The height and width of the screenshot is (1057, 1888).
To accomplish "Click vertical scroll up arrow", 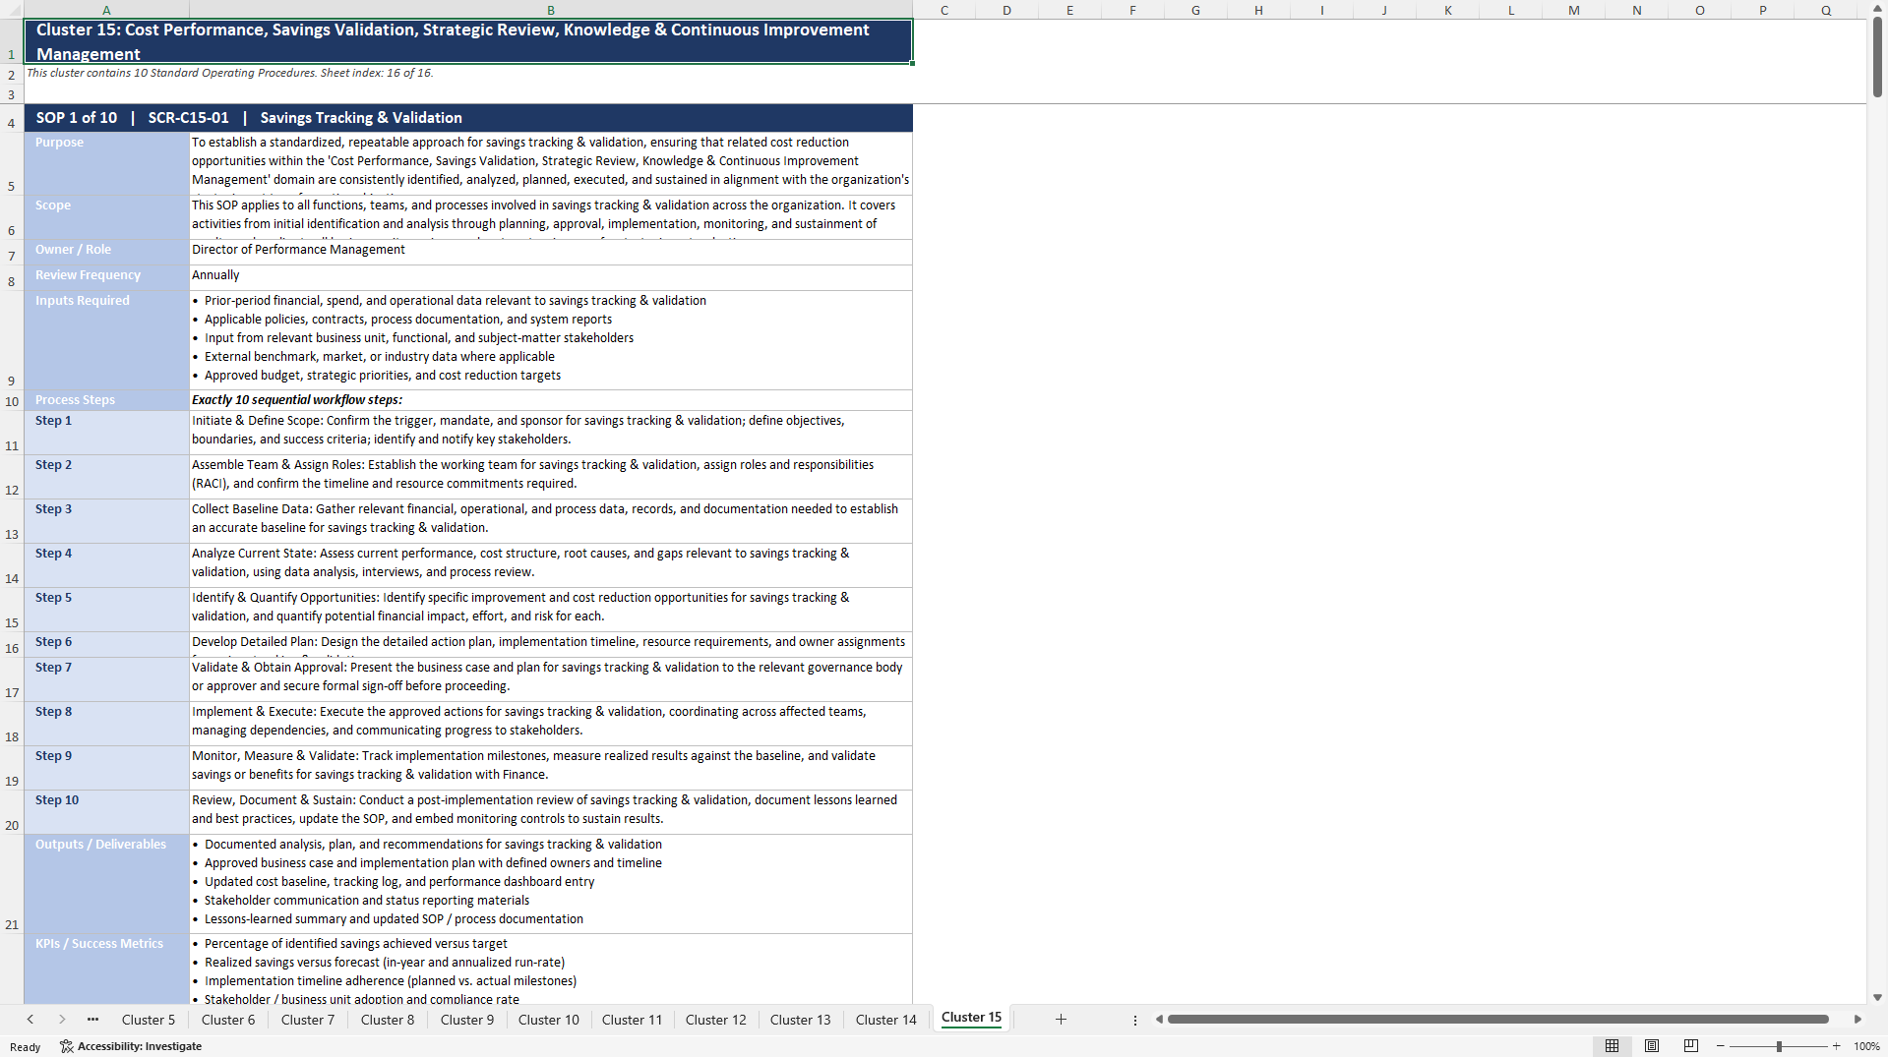I will tap(1877, 8).
